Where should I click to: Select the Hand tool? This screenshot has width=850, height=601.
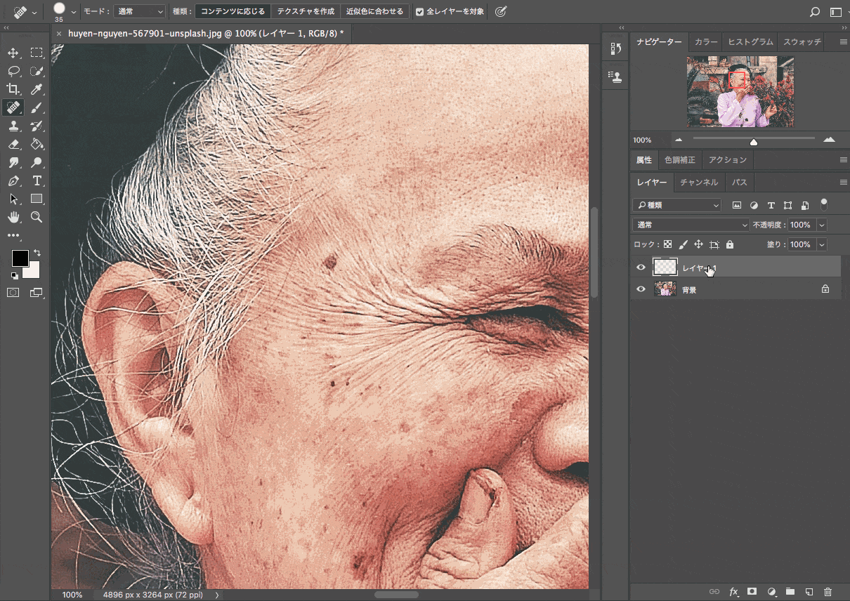(x=13, y=217)
